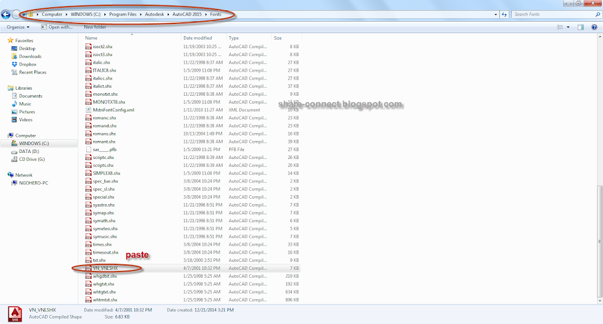Select Libraries in navigation pane
The width and height of the screenshot is (603, 324).
[24, 88]
